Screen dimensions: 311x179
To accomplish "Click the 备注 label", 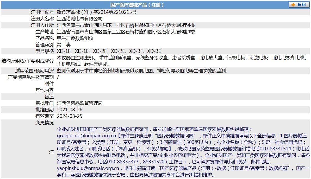I will [49, 97].
